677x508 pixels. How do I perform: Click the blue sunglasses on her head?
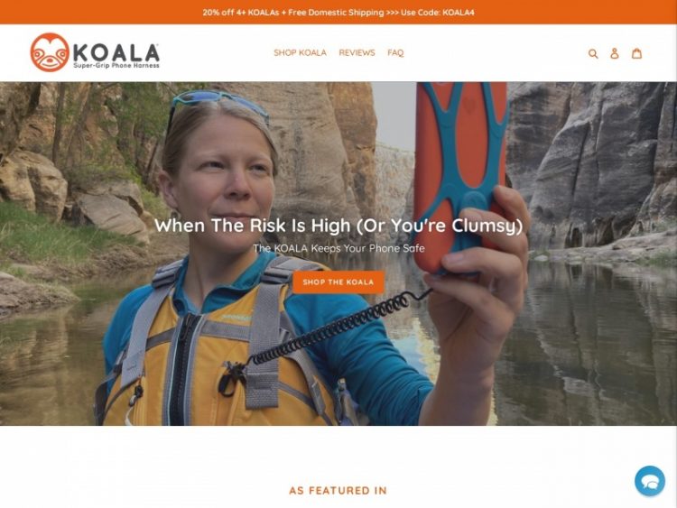tap(218, 108)
